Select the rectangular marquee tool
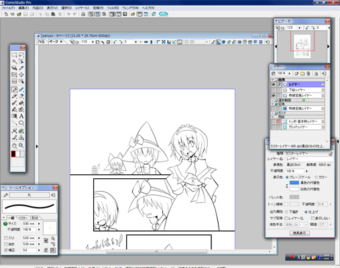The height and width of the screenshot is (268, 340). pyautogui.click(x=14, y=55)
